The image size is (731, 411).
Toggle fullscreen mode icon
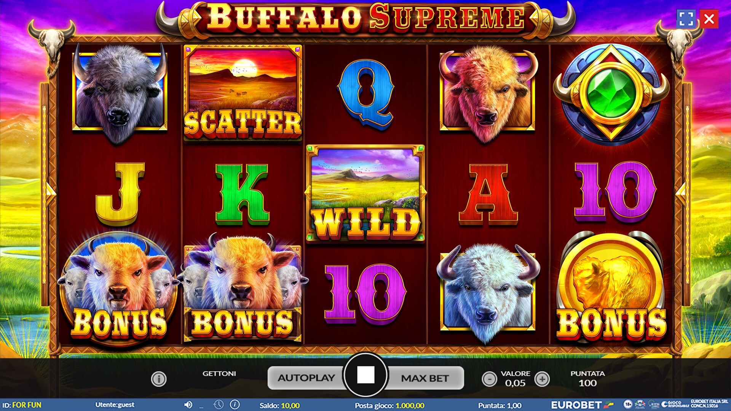pyautogui.click(x=686, y=19)
